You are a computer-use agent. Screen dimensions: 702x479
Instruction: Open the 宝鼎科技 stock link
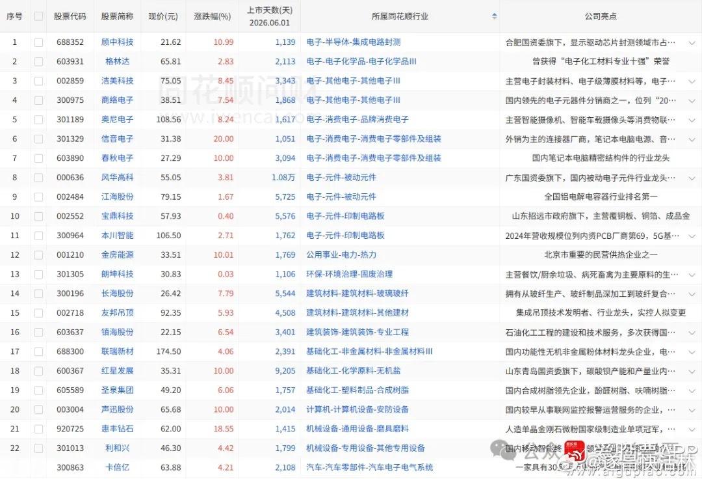pos(117,216)
